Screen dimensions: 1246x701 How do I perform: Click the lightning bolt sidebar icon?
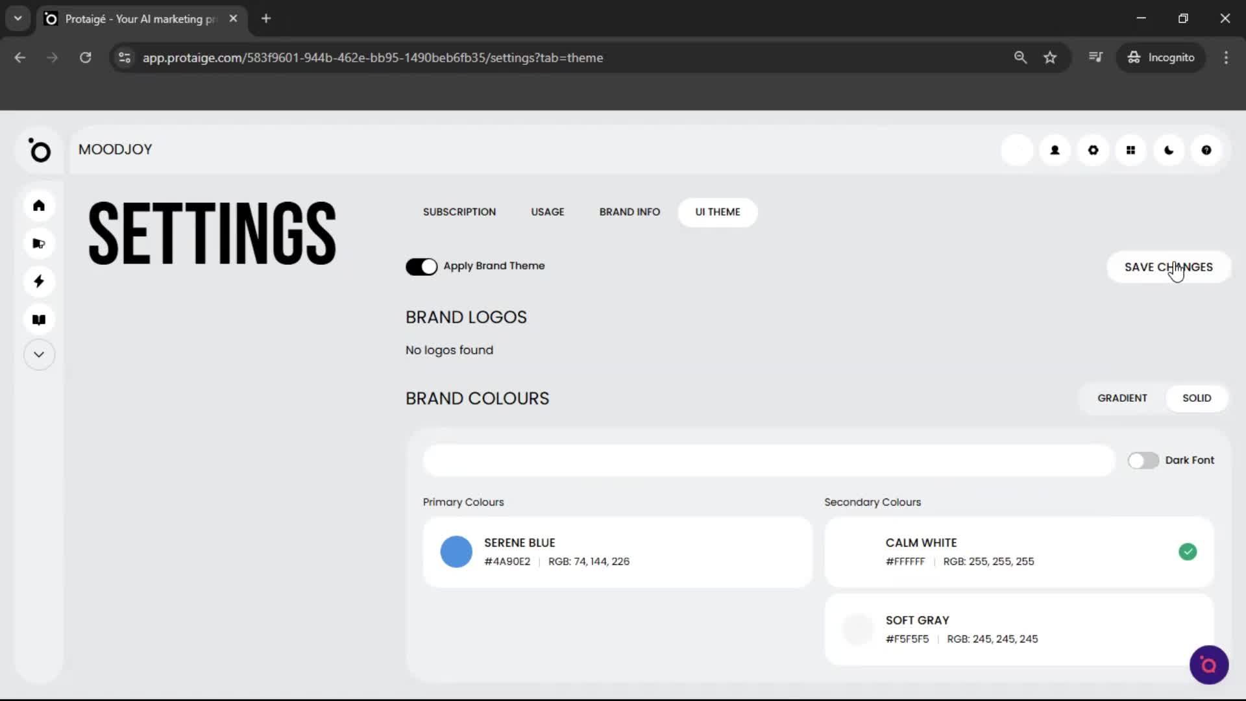39,281
